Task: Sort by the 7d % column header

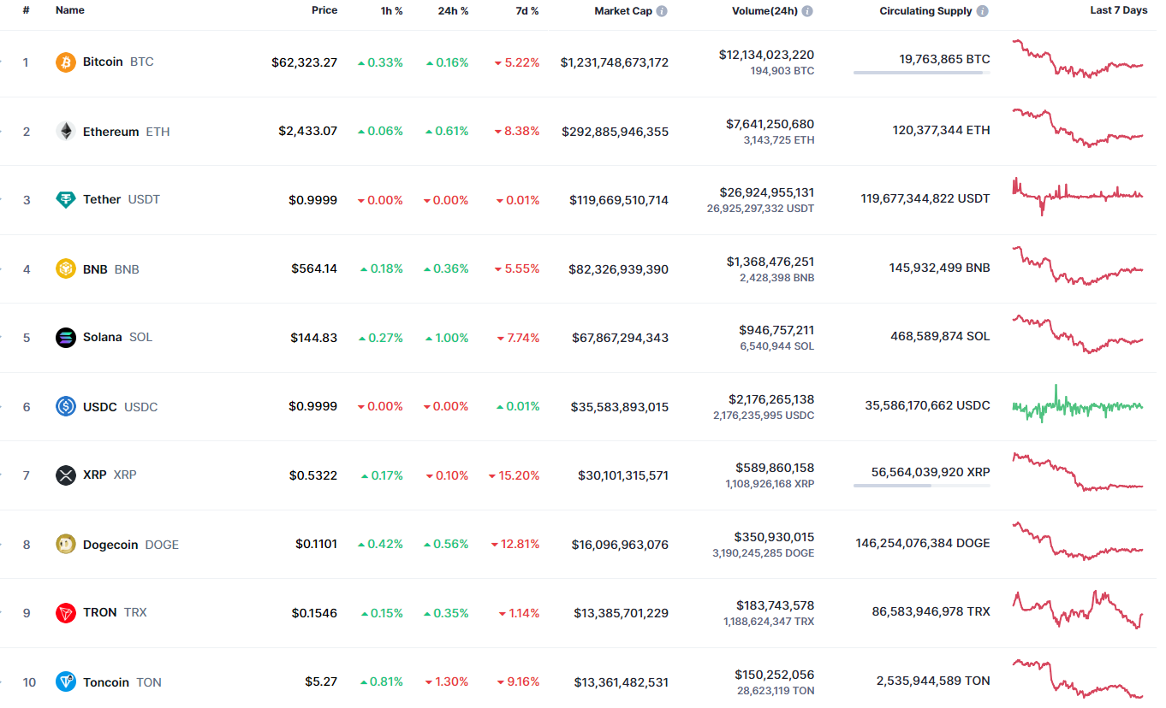Action: [528, 11]
